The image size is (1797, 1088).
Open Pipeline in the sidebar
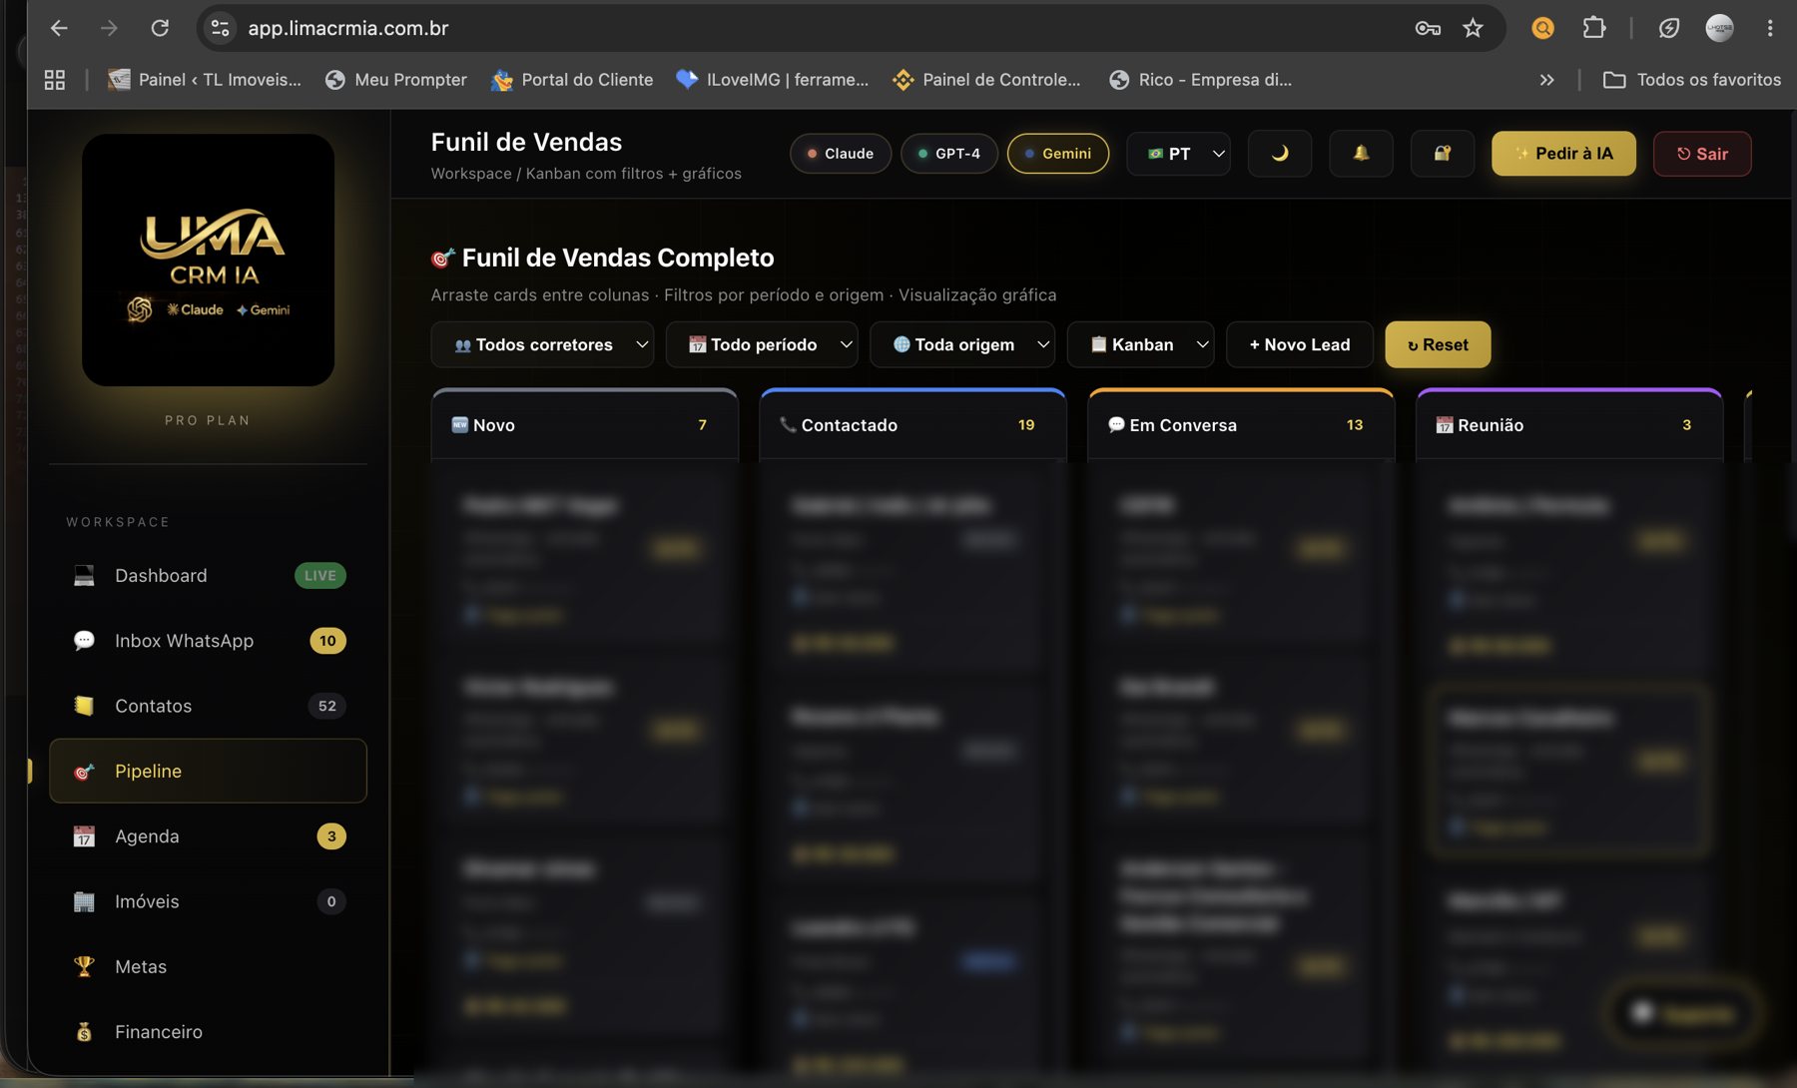coord(208,771)
